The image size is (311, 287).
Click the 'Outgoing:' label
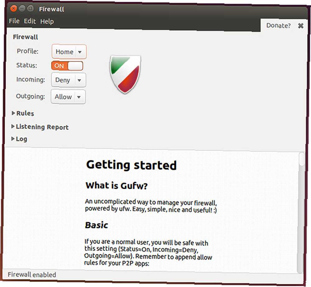pyautogui.click(x=30, y=96)
